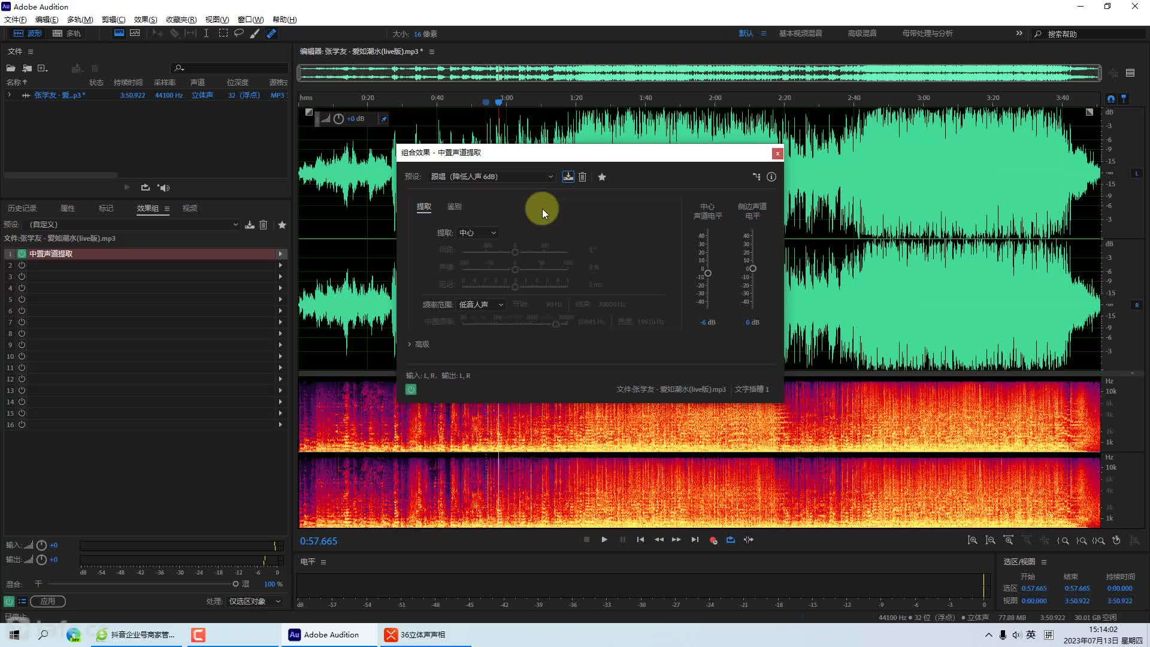Image resolution: width=1150 pixels, height=647 pixels.
Task: Click the Stop transport button
Action: 586,540
